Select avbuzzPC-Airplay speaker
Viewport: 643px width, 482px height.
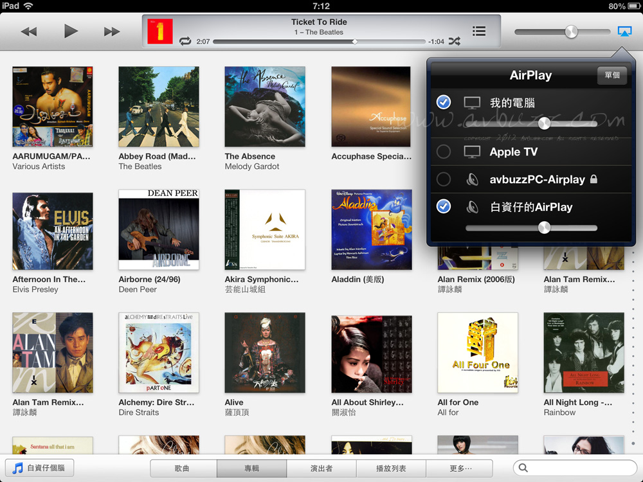[444, 179]
